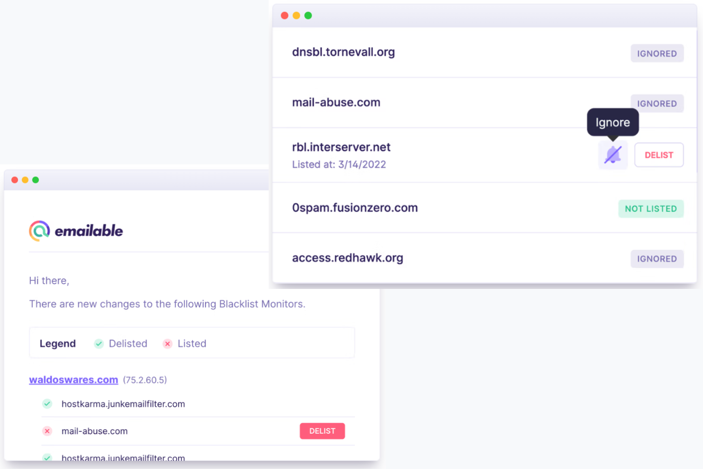703x469 pixels.
Task: Select the access.redhawk.org name
Action: [348, 258]
